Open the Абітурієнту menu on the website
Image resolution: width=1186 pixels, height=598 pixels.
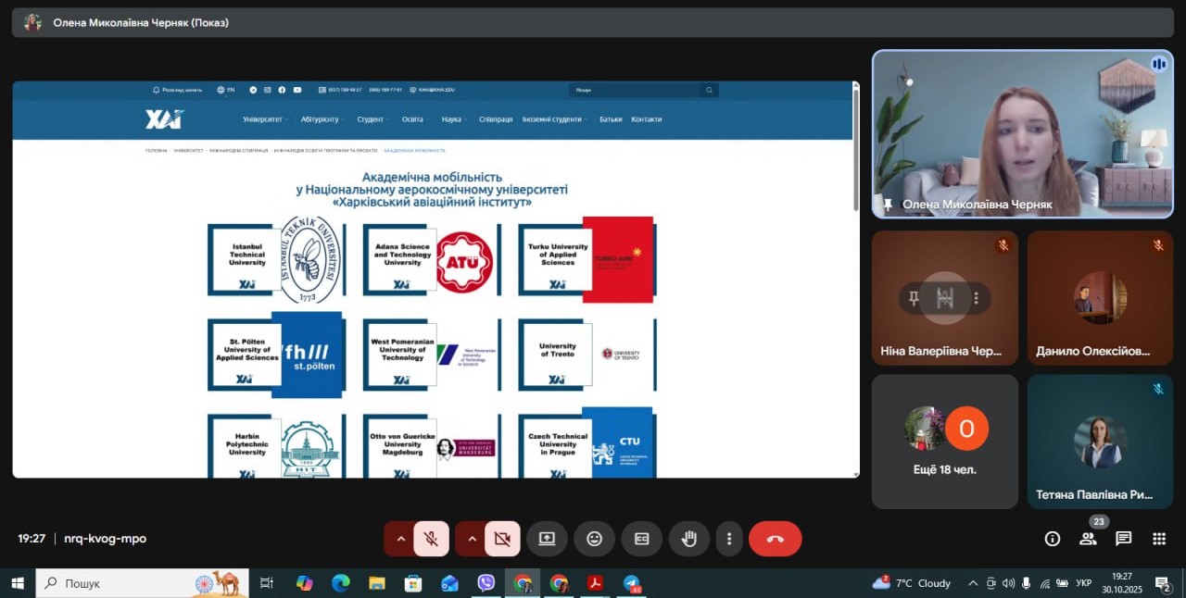320,119
